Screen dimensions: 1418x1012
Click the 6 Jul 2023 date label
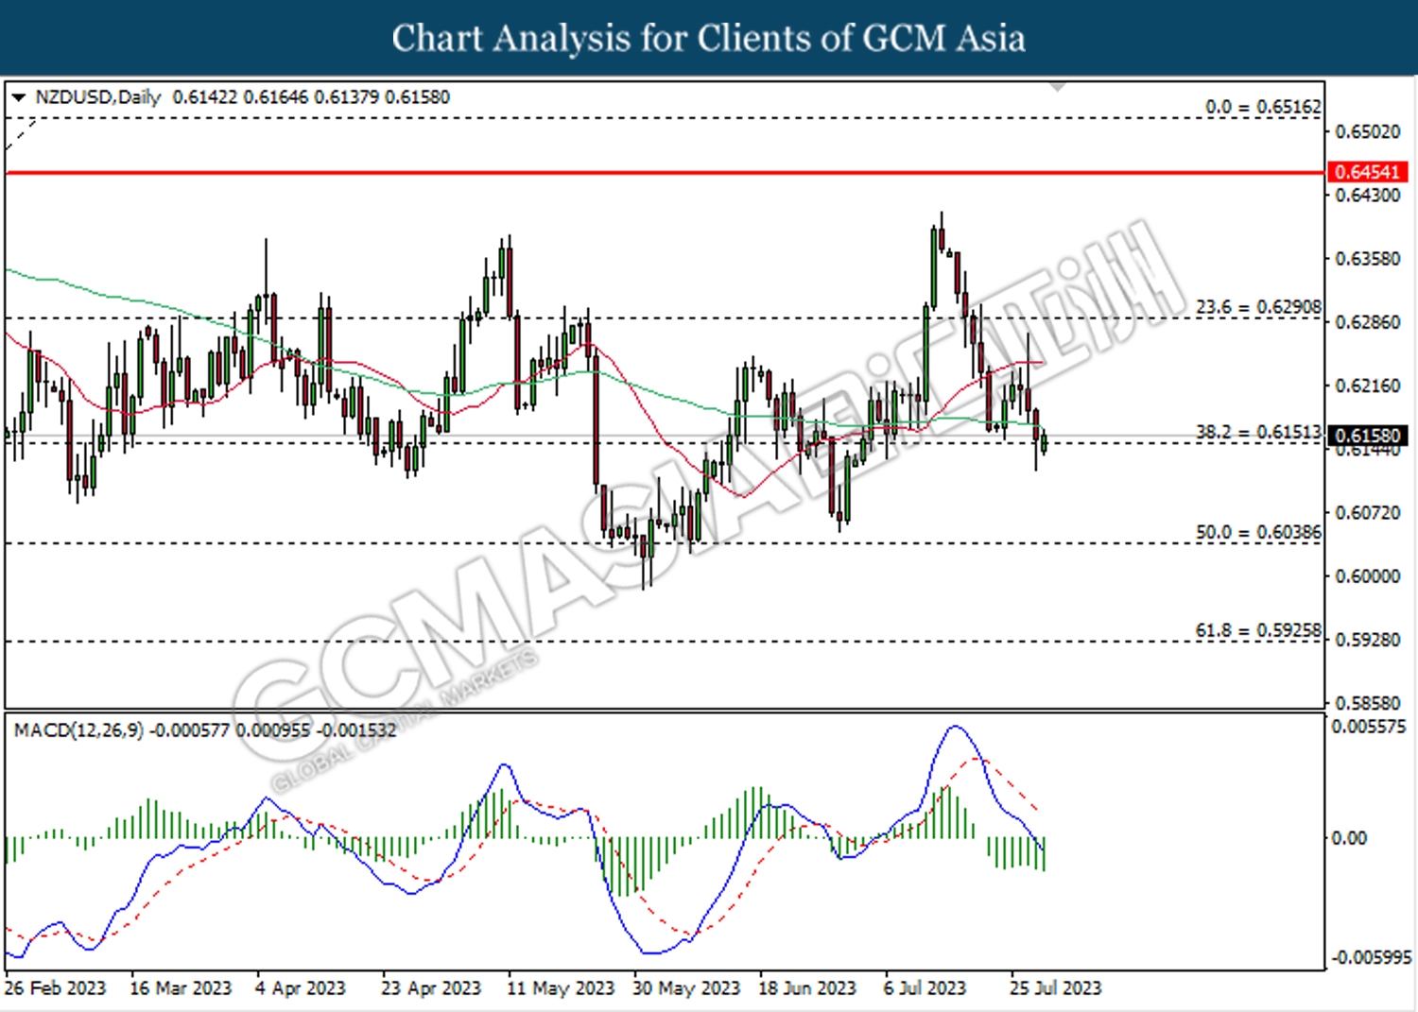(x=925, y=988)
